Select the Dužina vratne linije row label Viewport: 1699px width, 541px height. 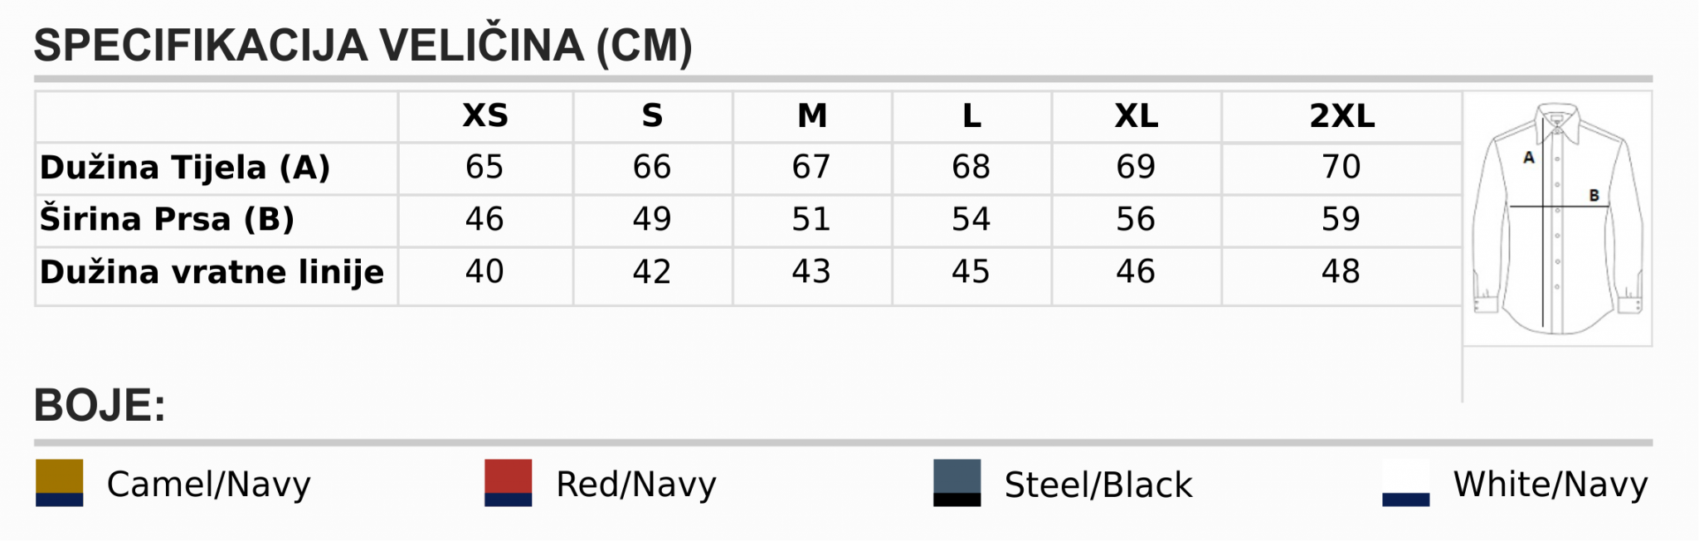[212, 272]
